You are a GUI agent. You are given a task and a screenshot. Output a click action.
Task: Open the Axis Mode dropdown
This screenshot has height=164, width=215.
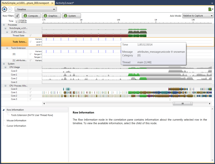[198, 16]
